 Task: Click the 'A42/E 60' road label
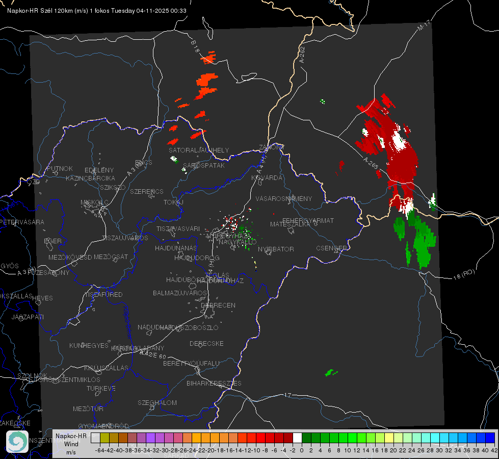click(x=153, y=354)
